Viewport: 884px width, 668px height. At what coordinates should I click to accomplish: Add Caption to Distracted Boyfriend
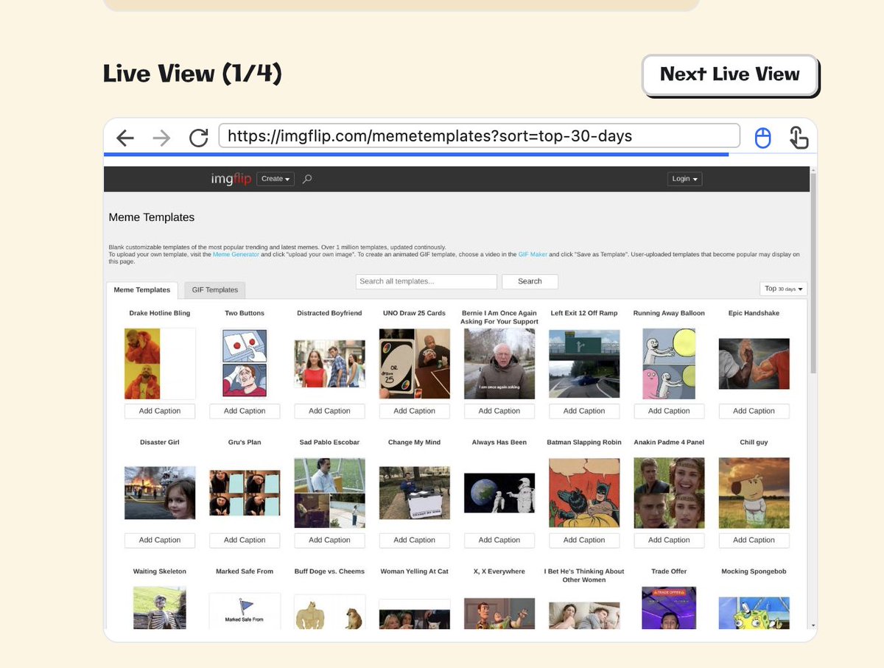point(329,411)
